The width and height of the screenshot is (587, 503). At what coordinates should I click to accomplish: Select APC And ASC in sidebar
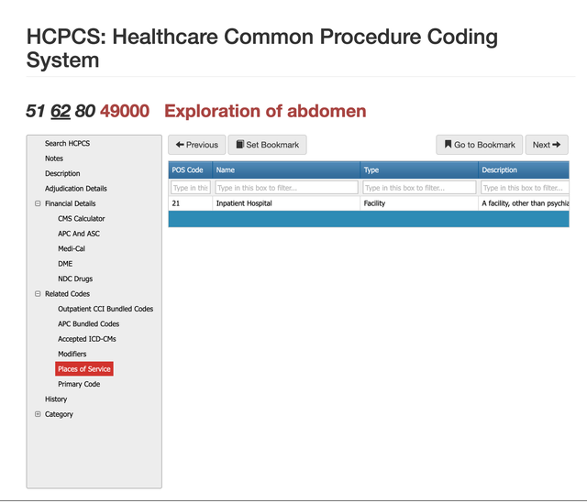(x=79, y=234)
